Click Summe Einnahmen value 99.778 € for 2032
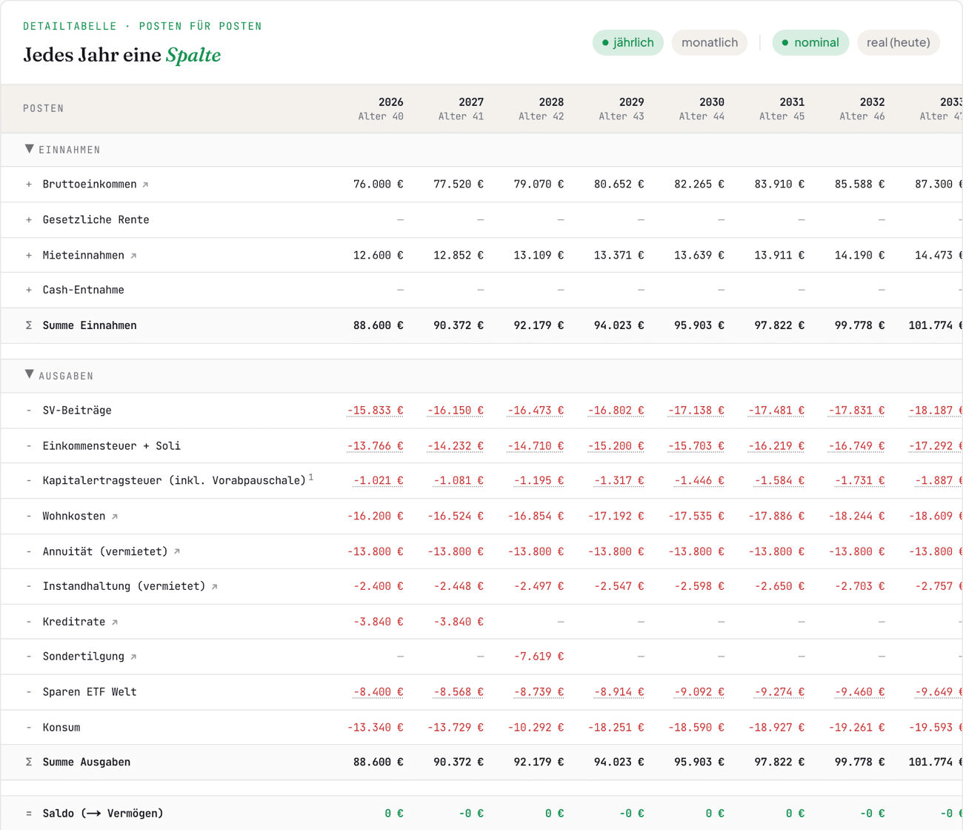Viewport: 963px width, 830px height. (860, 325)
